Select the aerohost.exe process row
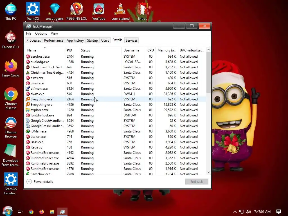 (115, 56)
